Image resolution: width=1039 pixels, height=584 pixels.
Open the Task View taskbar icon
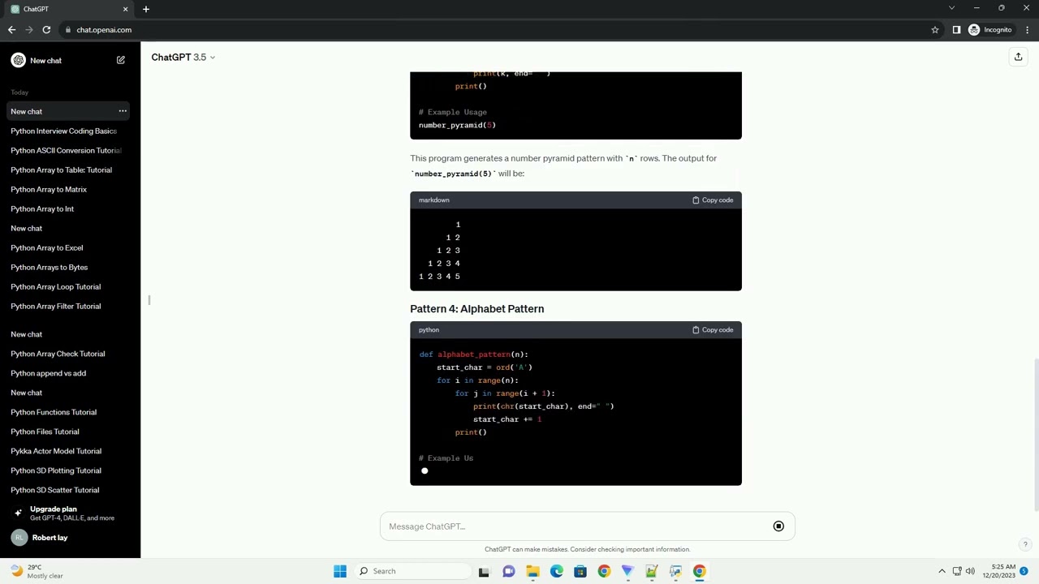pyautogui.click(x=484, y=571)
